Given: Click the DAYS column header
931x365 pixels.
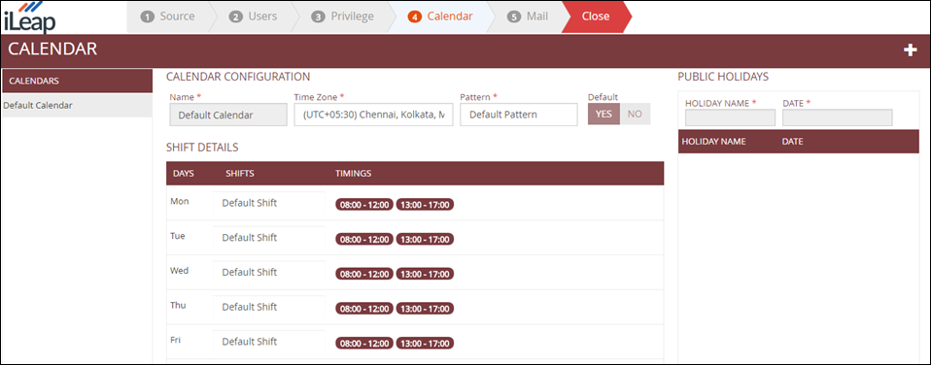Looking at the screenshot, I should point(184,174).
